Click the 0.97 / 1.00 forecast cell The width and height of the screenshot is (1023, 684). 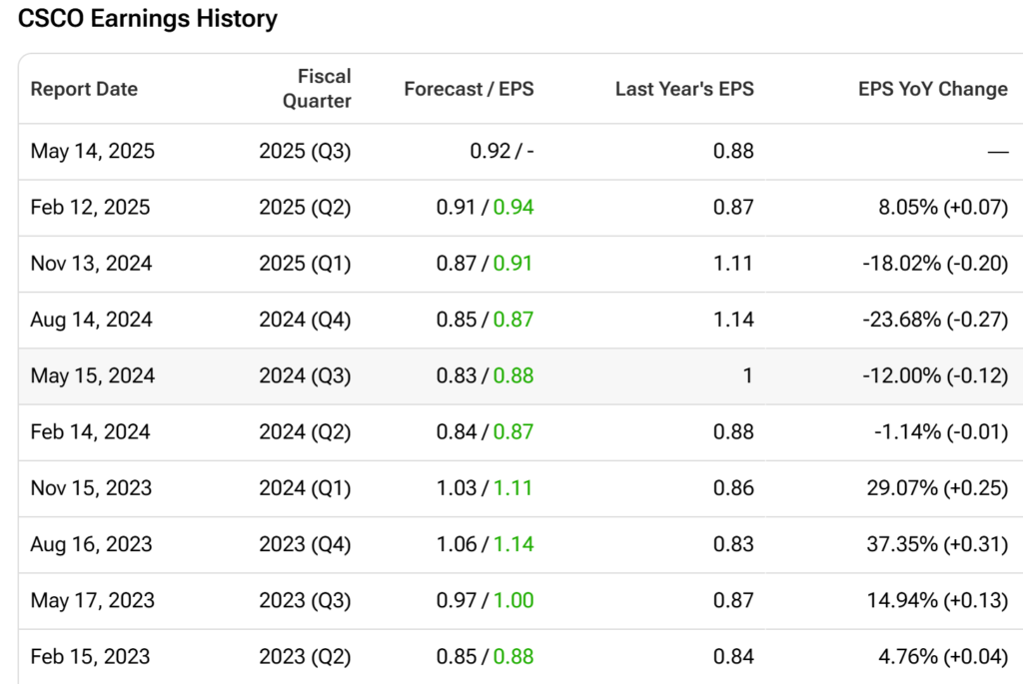point(485,600)
